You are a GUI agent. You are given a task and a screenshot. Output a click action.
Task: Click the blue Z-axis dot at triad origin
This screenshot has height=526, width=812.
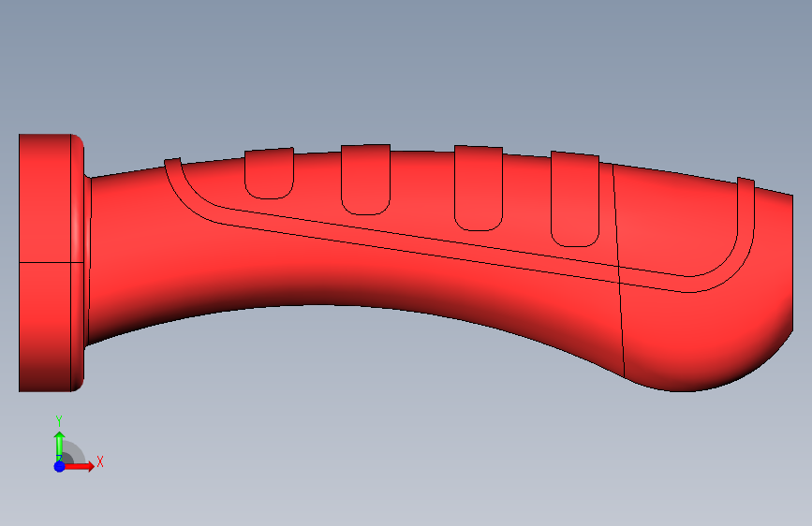(59, 466)
